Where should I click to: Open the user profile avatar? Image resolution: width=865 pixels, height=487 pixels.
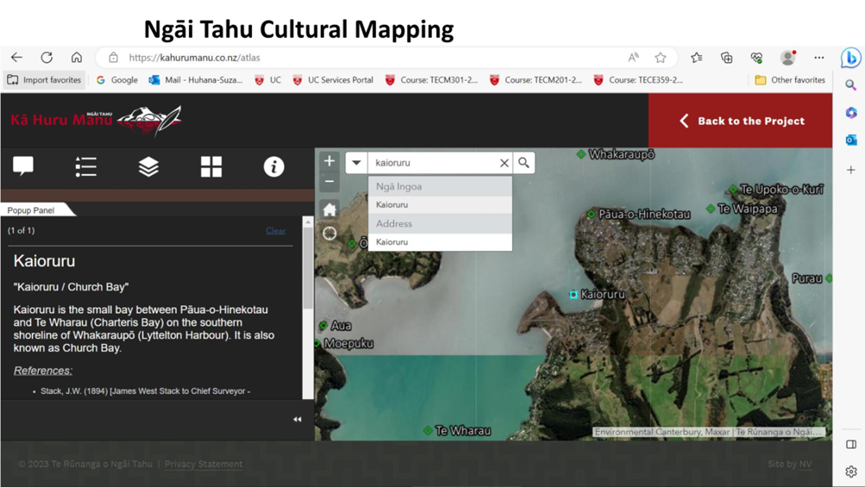[787, 58]
